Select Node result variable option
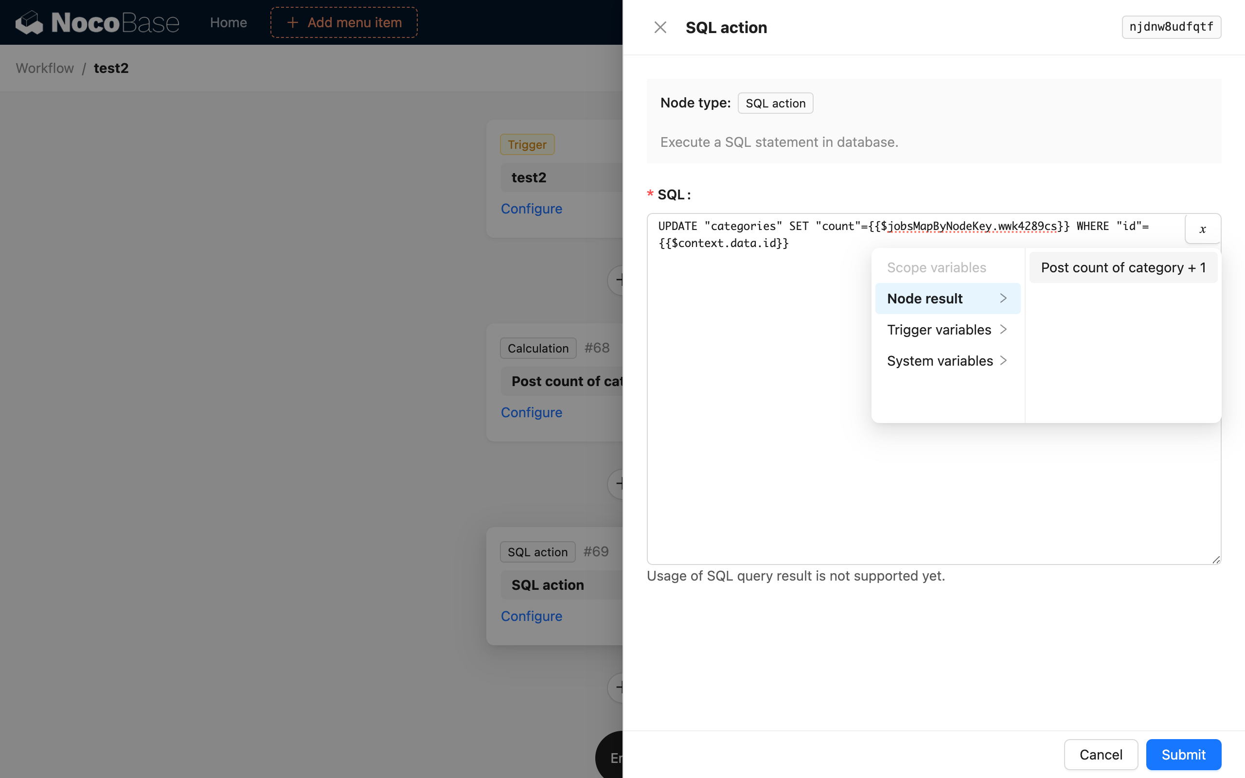The width and height of the screenshot is (1245, 778). coord(925,299)
